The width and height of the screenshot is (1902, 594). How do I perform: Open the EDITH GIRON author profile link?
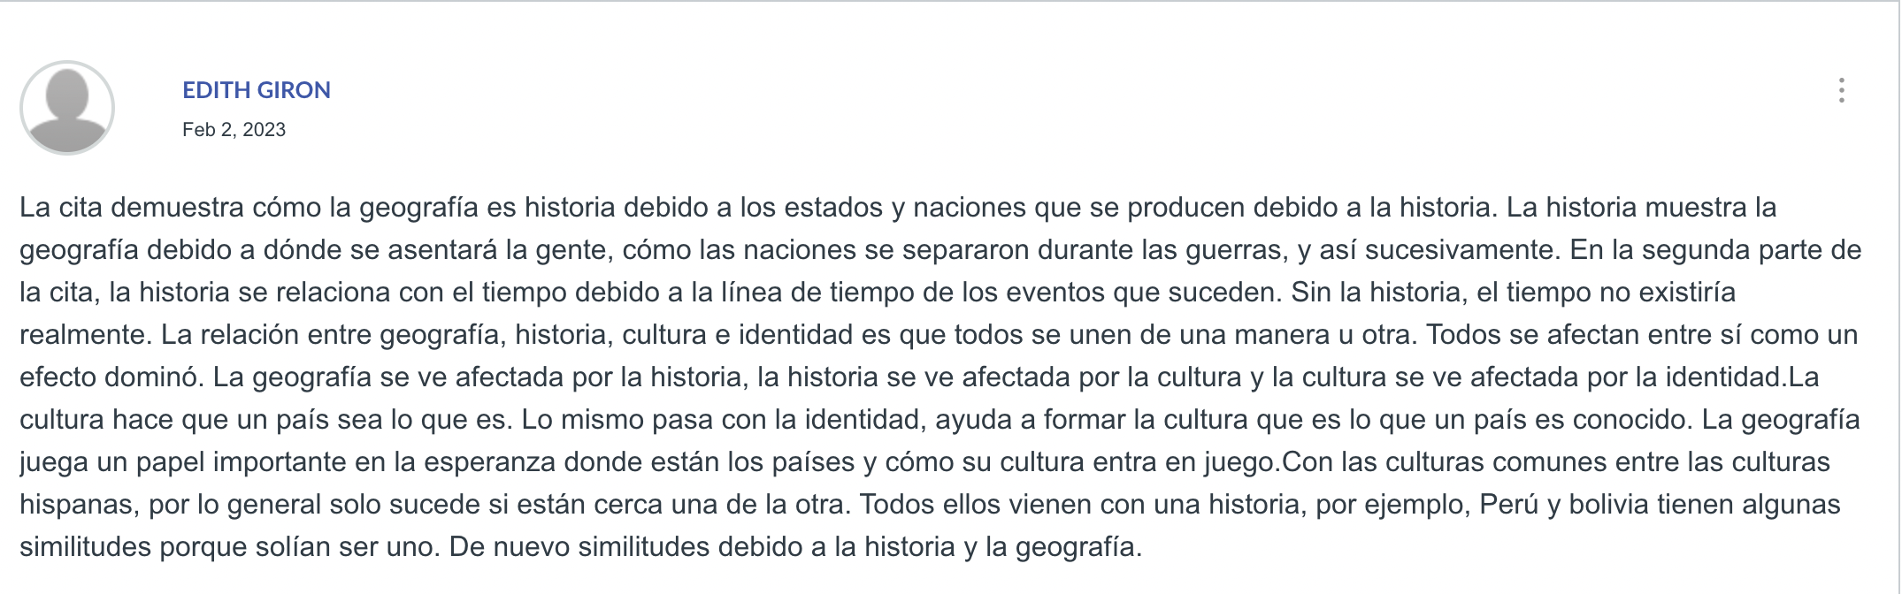[x=257, y=90]
